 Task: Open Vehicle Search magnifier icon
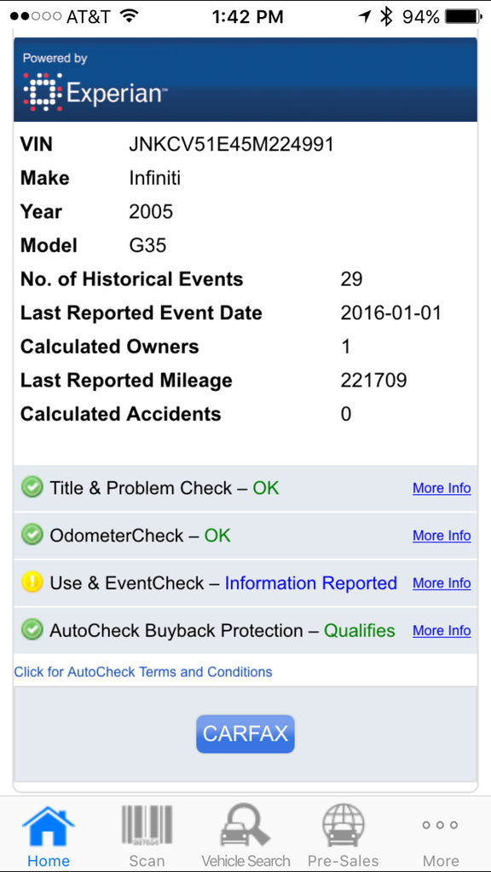[x=245, y=826]
